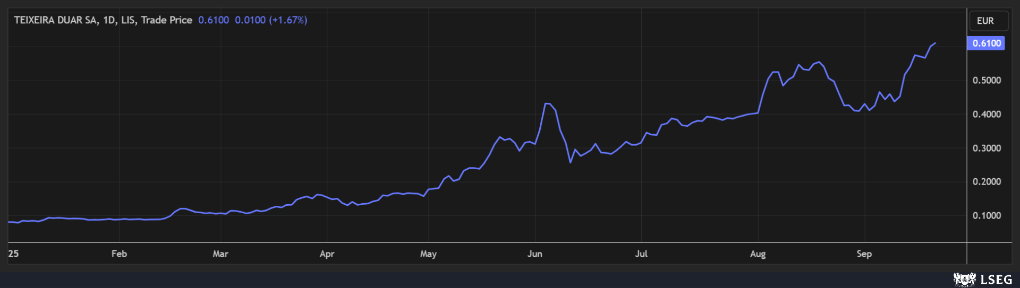1020x288 pixels.
Task: Select Mar on the time axis
Action: 220,254
